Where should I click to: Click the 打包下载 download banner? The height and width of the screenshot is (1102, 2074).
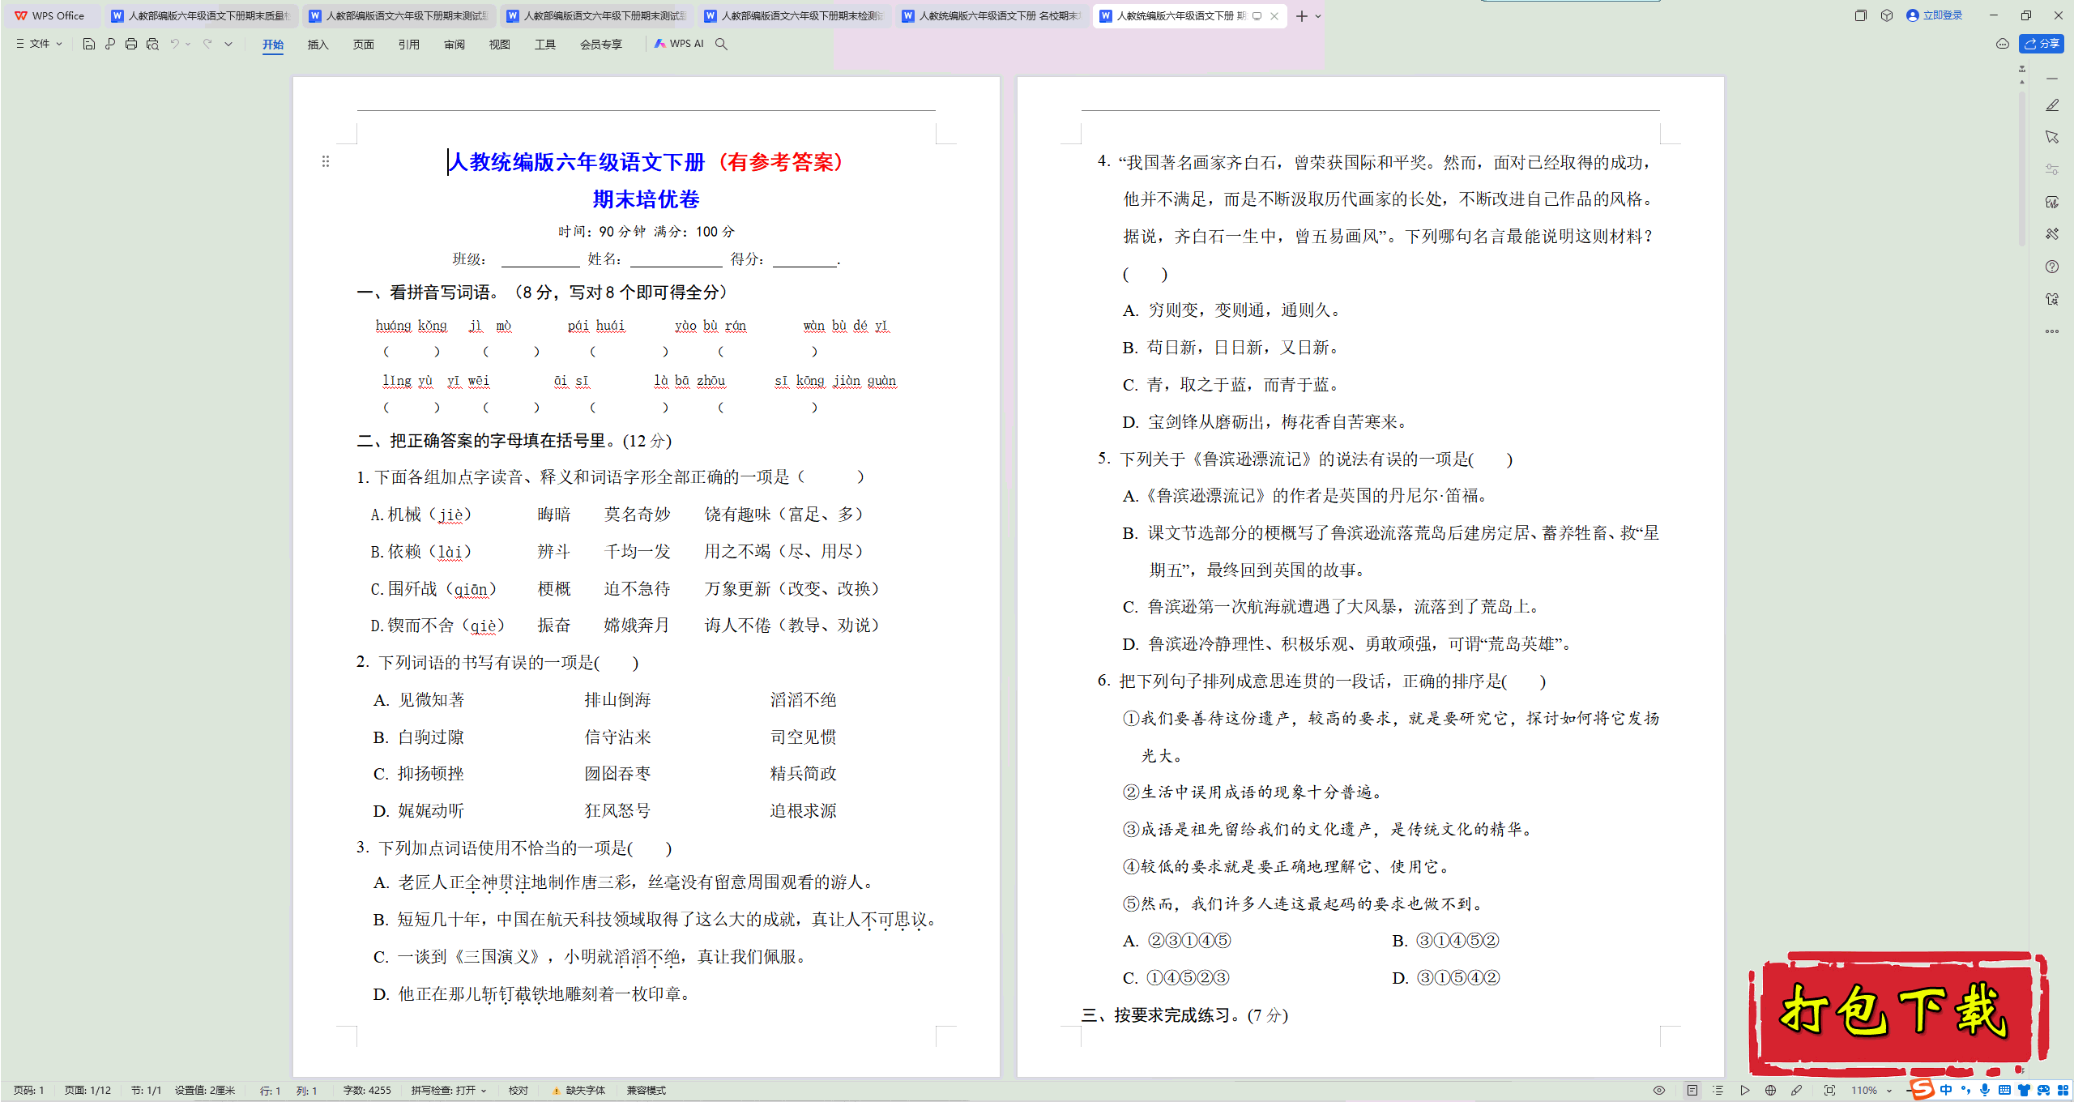click(x=1897, y=1013)
